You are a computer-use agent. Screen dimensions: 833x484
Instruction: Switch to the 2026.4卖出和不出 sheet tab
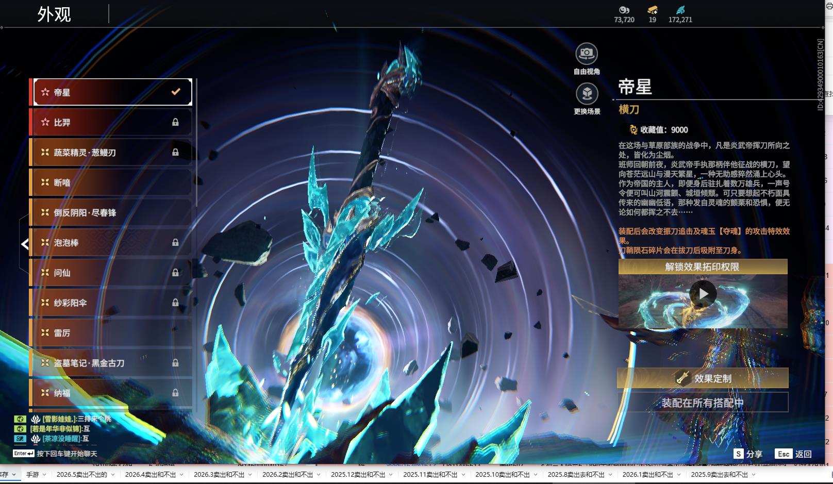[x=151, y=475]
